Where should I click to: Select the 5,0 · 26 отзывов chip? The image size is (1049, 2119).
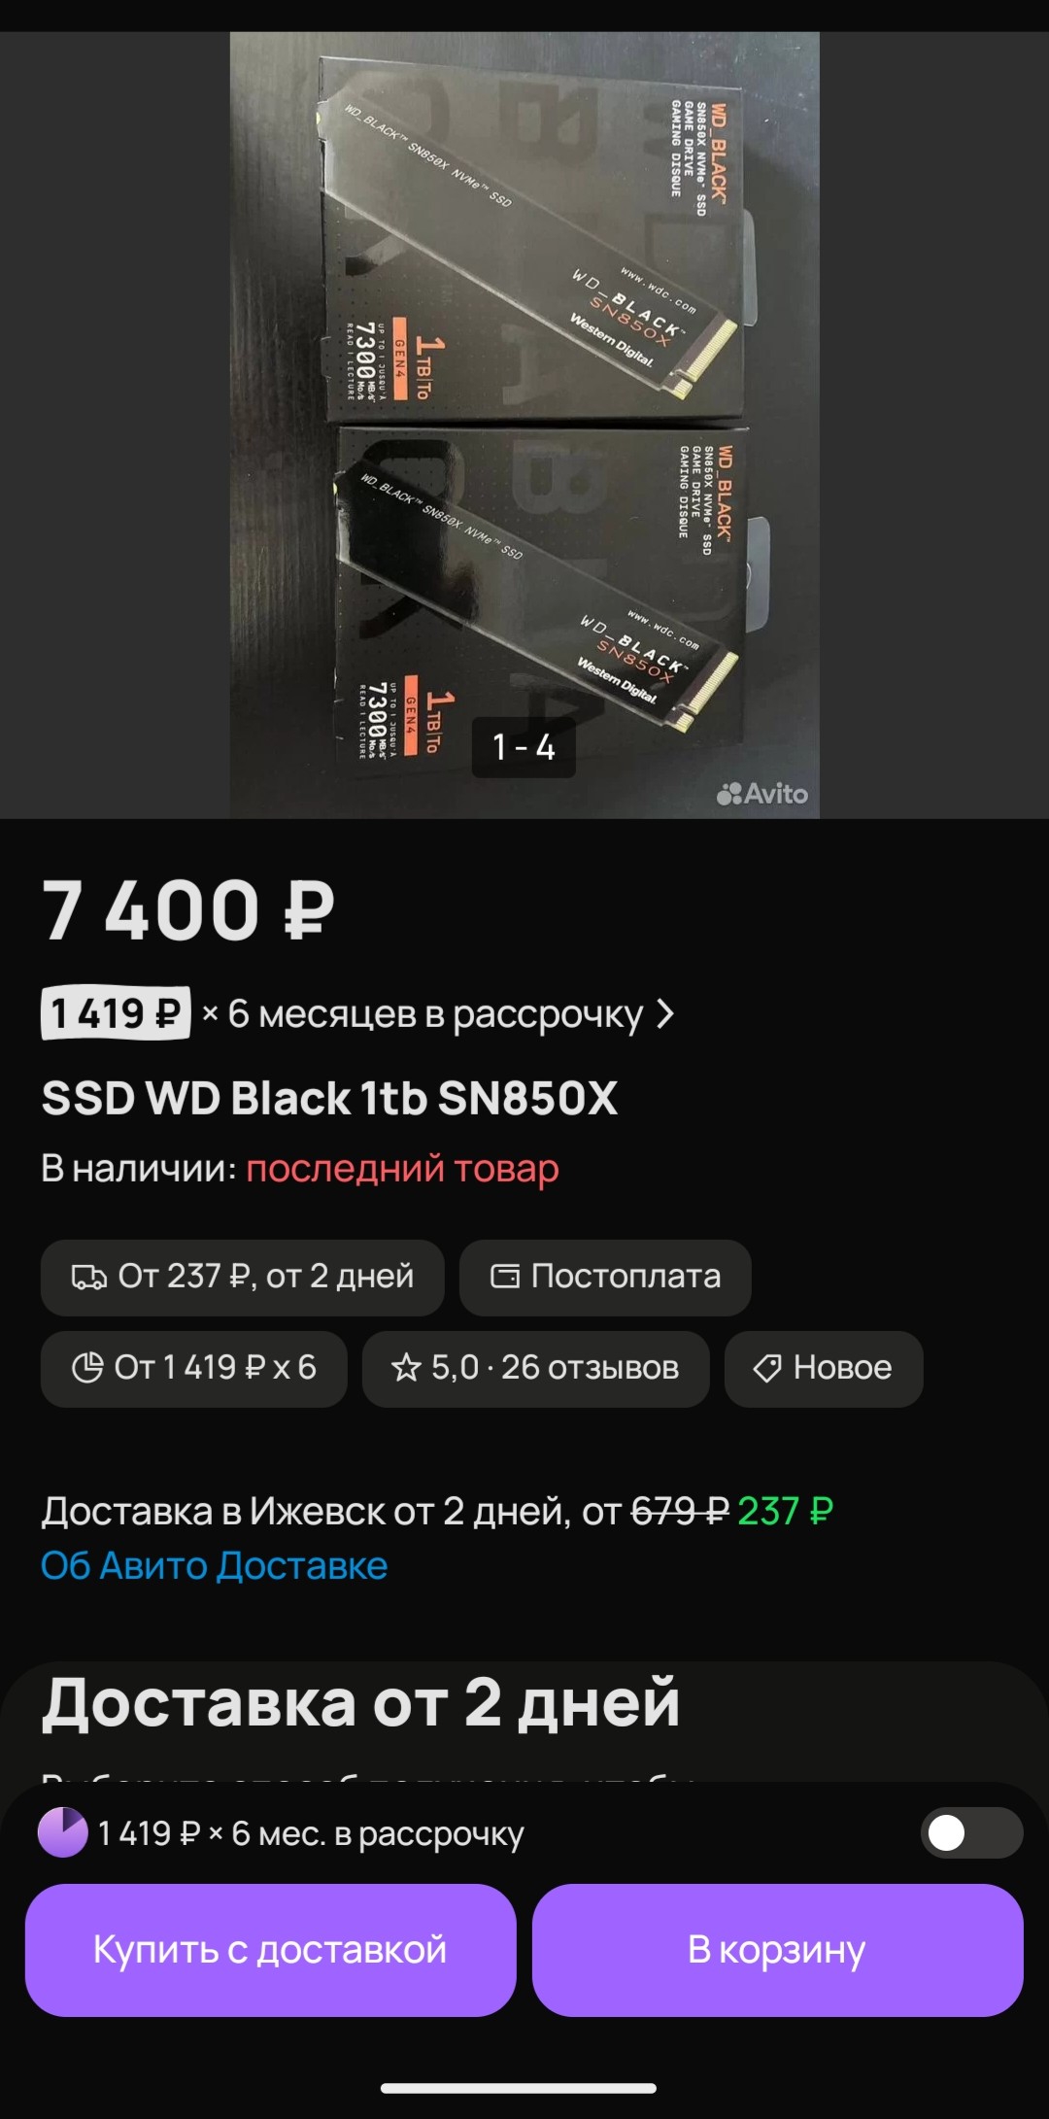click(535, 1368)
